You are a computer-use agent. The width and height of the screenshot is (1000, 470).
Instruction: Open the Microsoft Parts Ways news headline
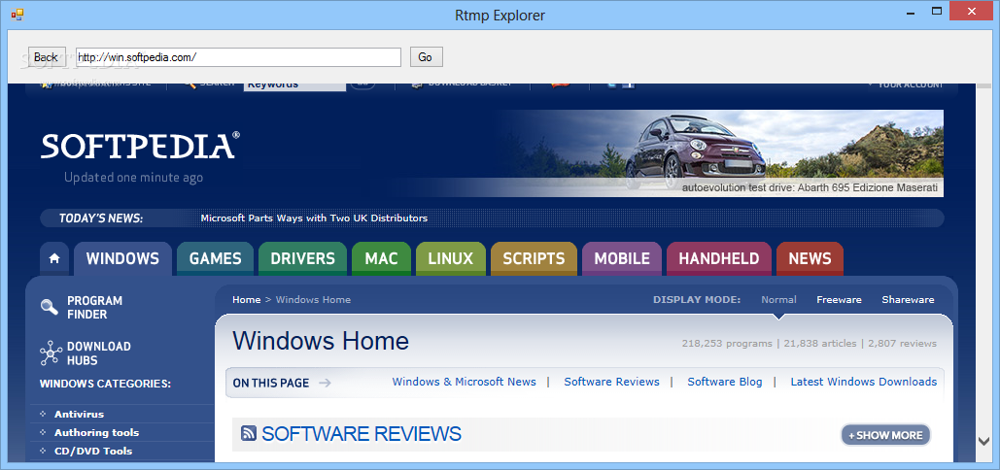(314, 218)
